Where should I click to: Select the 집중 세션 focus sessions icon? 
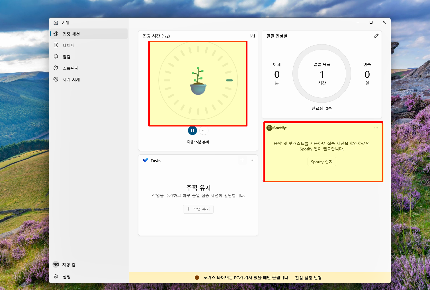coord(56,34)
